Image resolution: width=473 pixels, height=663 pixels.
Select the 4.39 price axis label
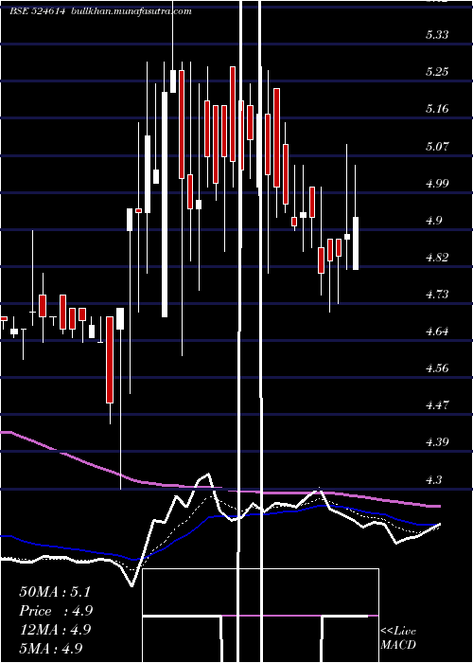point(437,442)
